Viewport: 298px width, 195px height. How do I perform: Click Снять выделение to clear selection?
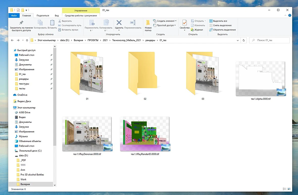pos(220,25)
